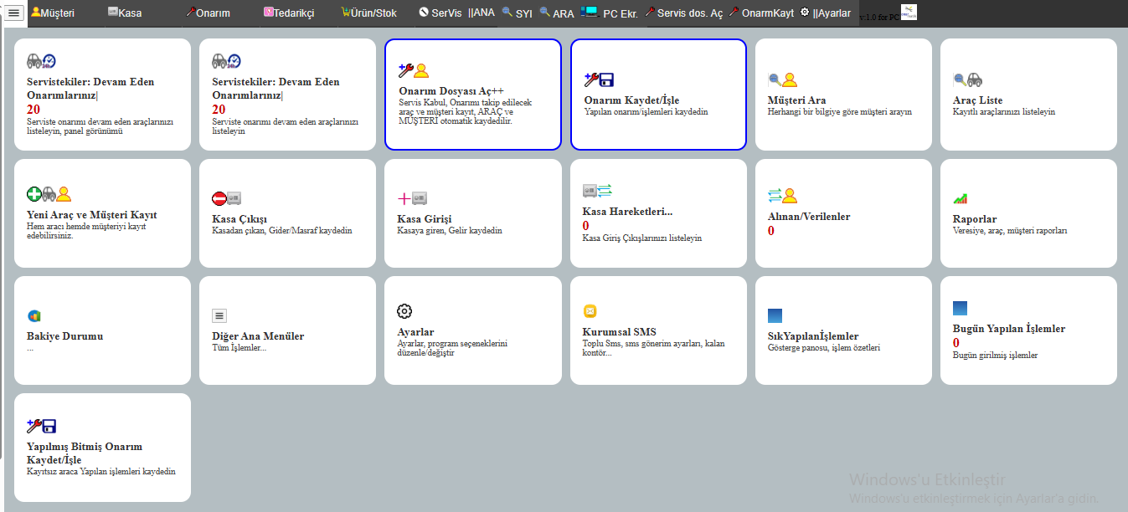Click 'Tüm İşlemler...' description text

click(239, 347)
